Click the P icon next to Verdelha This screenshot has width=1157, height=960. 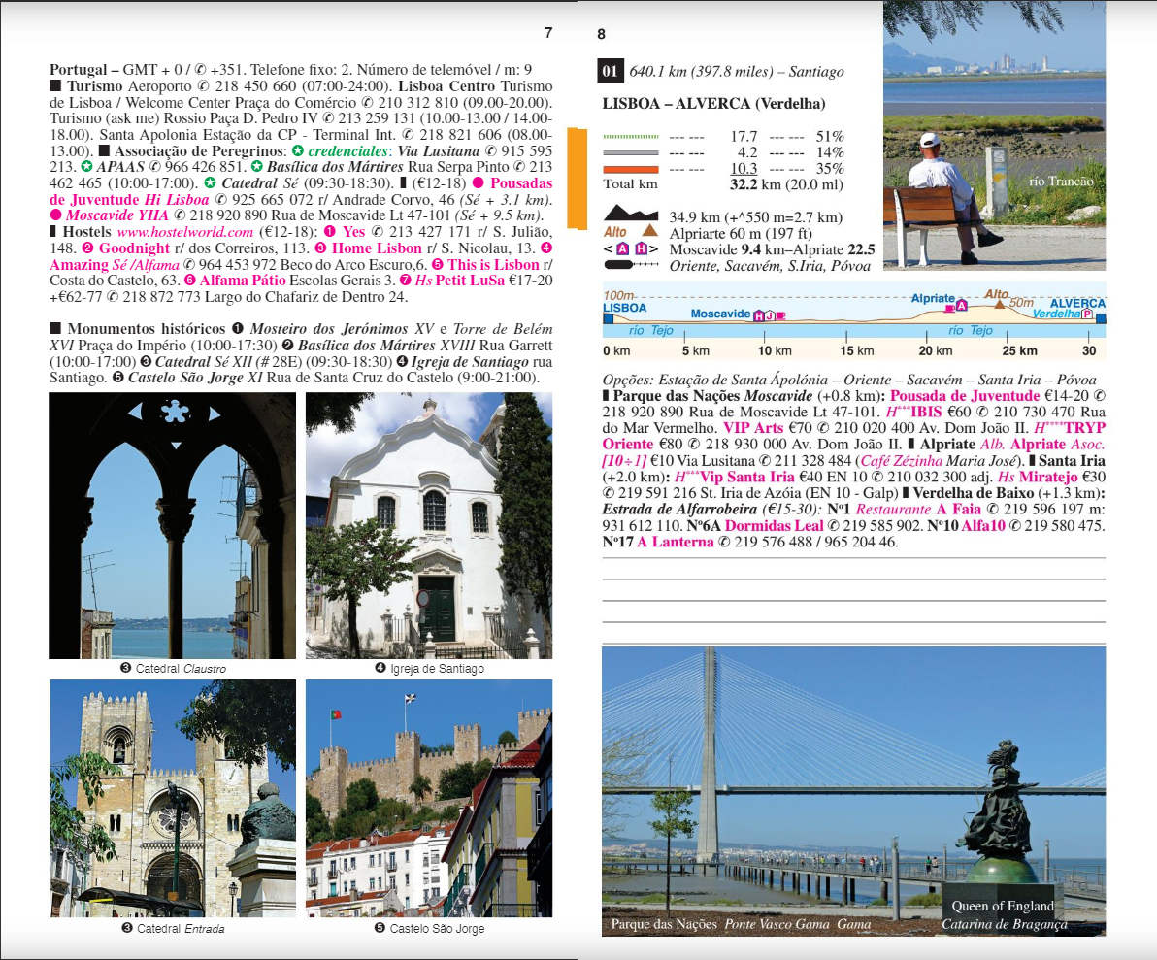pos(1087,314)
